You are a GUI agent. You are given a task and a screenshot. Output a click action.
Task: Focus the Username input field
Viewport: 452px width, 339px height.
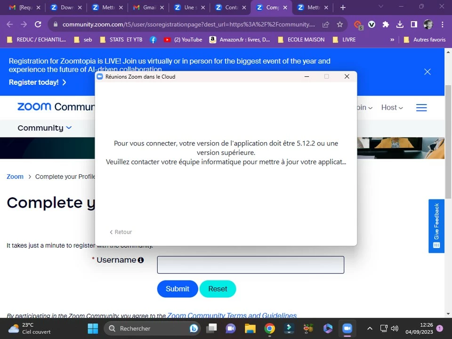point(250,265)
